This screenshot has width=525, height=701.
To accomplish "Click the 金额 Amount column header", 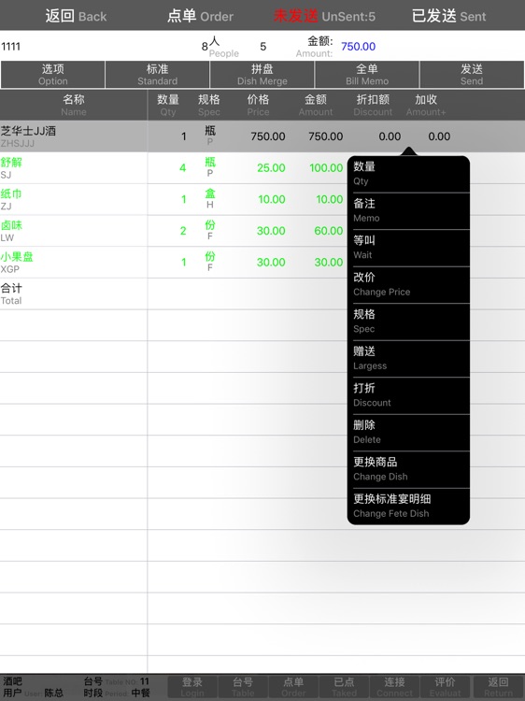I will pyautogui.click(x=316, y=105).
